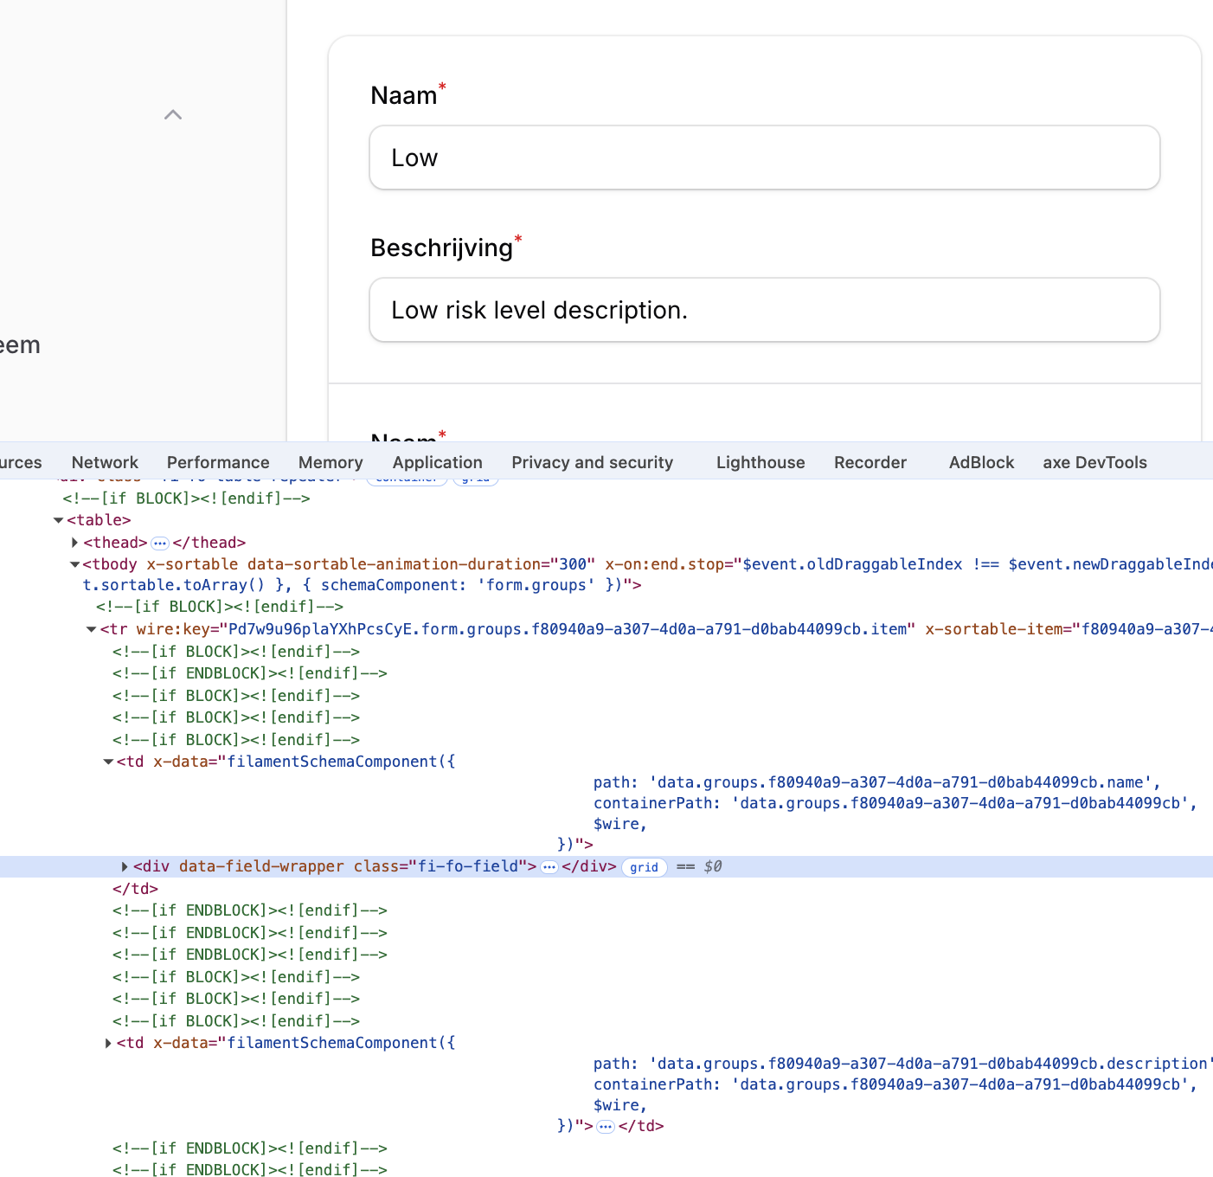Viewport: 1213px width, 1177px height.
Task: Switch to the Performance tab
Action: 218,462
